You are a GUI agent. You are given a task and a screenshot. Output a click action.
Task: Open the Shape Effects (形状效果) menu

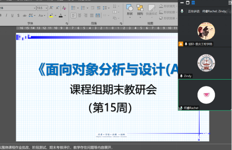[168, 18]
